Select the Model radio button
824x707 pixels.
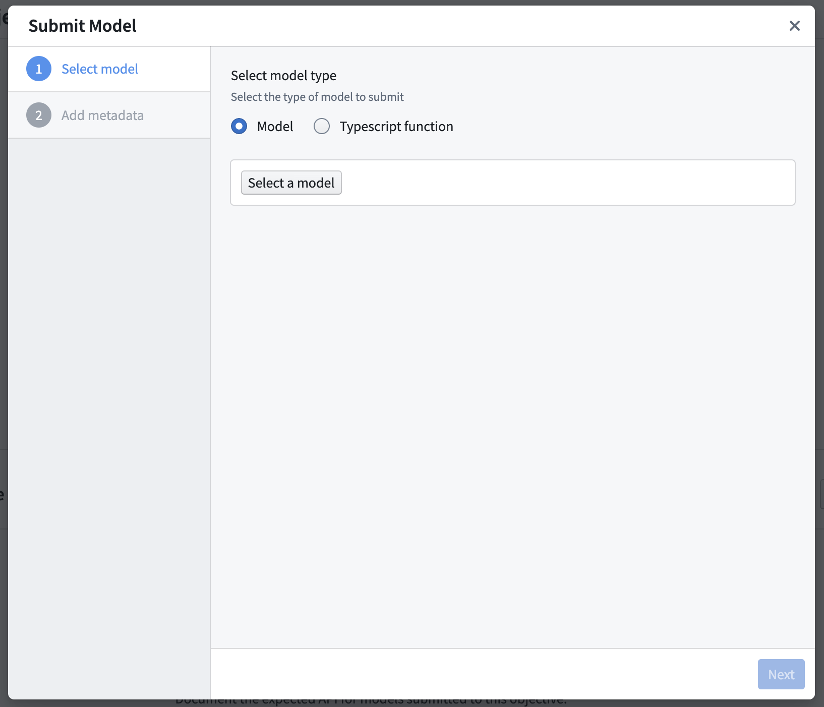[x=239, y=126]
